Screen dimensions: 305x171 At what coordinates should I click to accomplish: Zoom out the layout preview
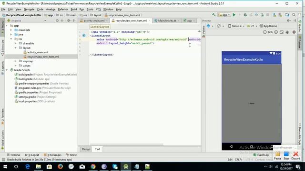coord(265,32)
